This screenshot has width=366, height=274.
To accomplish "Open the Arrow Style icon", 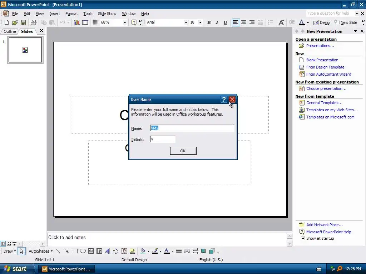I will coord(196,251).
